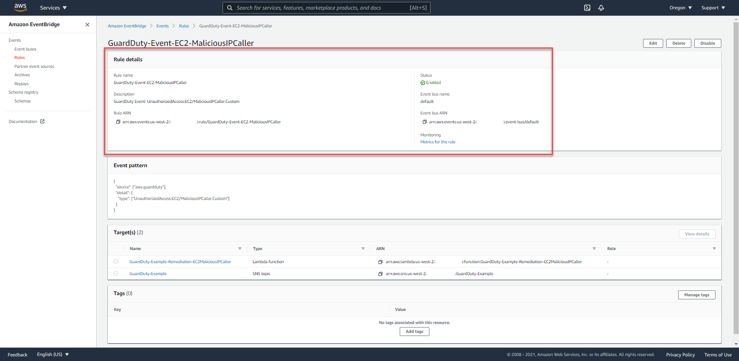The width and height of the screenshot is (739, 361).
Task: Open Partner event sources
Action: [34, 67]
